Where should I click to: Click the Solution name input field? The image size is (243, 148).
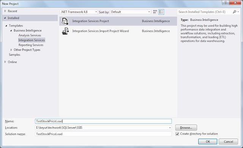[x=103, y=134]
